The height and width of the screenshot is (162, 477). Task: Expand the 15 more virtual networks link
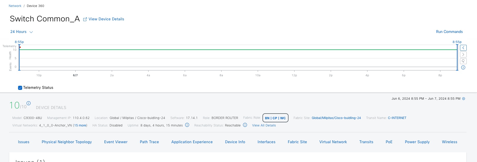click(x=80, y=125)
